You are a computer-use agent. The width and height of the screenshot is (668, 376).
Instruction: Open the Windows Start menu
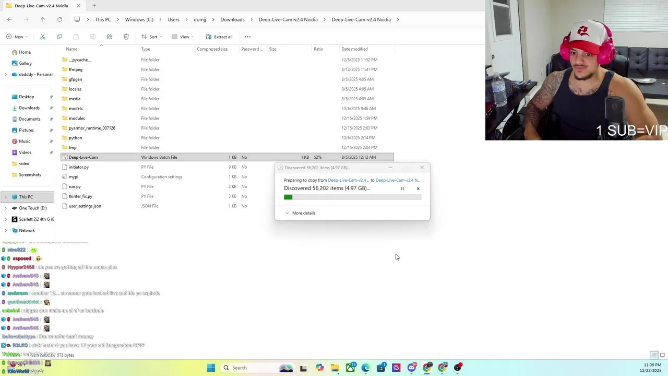click(x=211, y=368)
